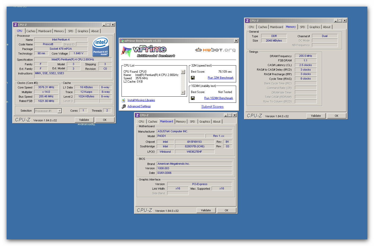Click the DRAM Frequency value 255.5 MHz
Screen dimensions: 374x246
306,56
